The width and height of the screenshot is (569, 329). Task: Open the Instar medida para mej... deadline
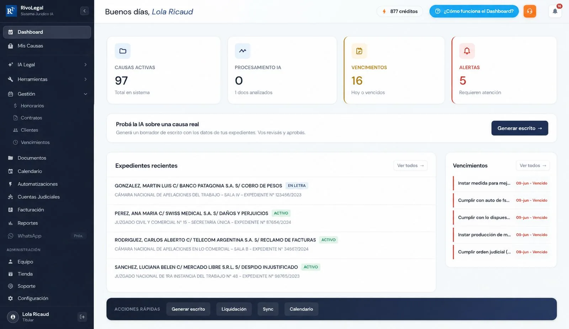pos(501,183)
